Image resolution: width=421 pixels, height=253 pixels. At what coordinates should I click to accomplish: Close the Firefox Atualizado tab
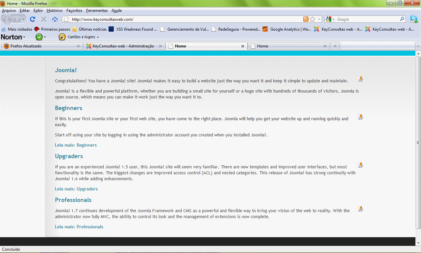click(x=78, y=46)
